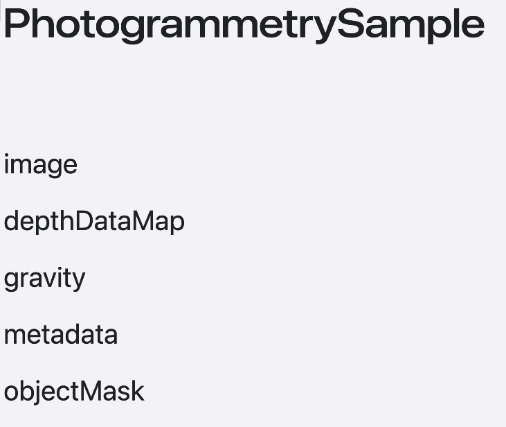
Task: Choose gravity from the property list
Action: click(x=45, y=279)
